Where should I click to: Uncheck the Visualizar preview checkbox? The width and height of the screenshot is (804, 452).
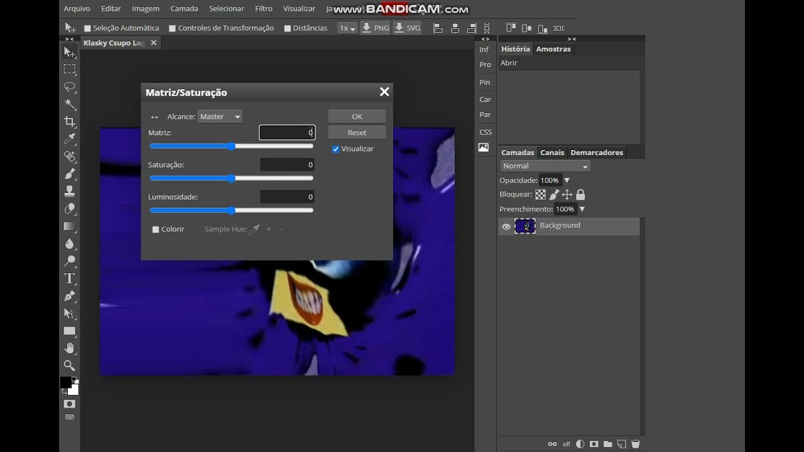tap(335, 149)
